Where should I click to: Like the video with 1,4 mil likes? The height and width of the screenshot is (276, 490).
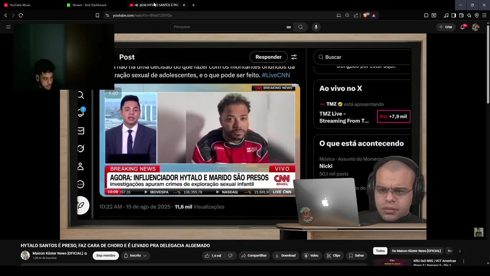click(x=213, y=255)
